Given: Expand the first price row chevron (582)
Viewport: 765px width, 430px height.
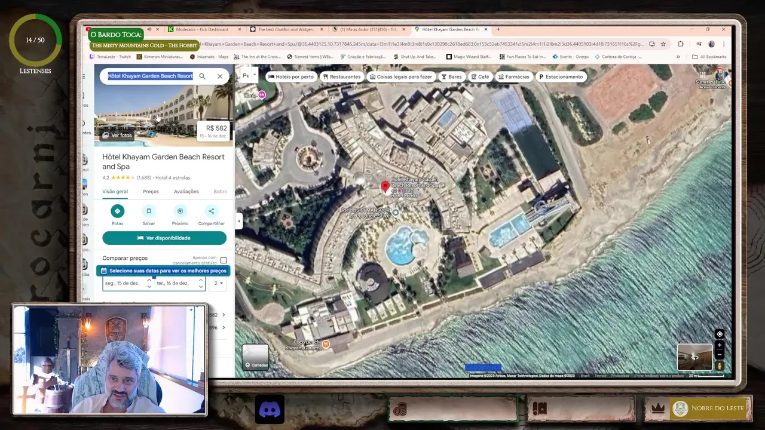Looking at the screenshot, I should [224, 315].
